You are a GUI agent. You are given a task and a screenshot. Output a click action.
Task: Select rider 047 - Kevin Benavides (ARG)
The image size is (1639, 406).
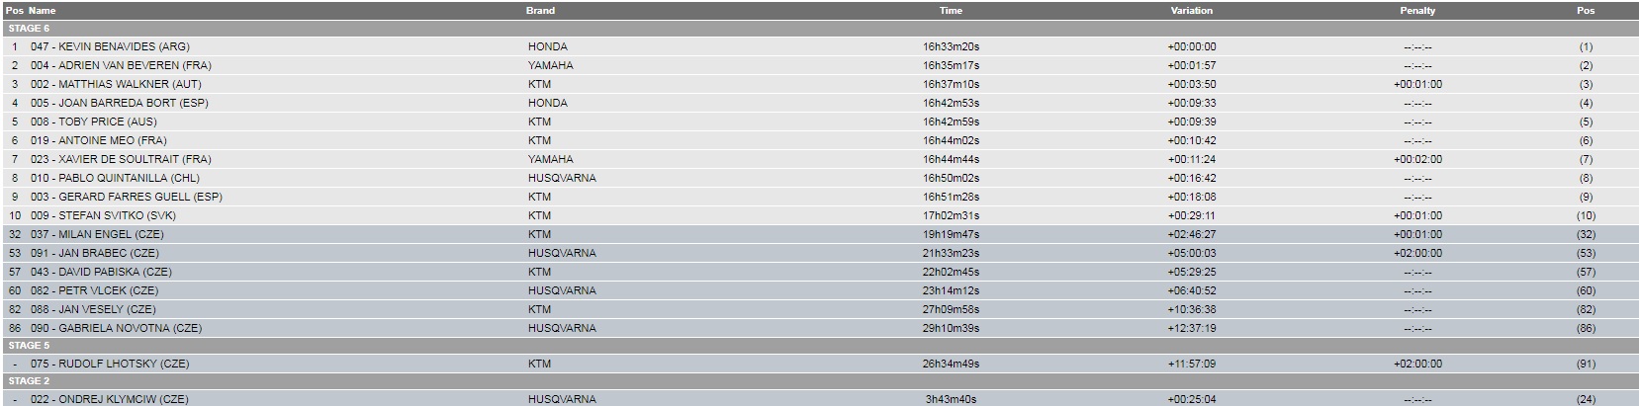tap(819, 46)
